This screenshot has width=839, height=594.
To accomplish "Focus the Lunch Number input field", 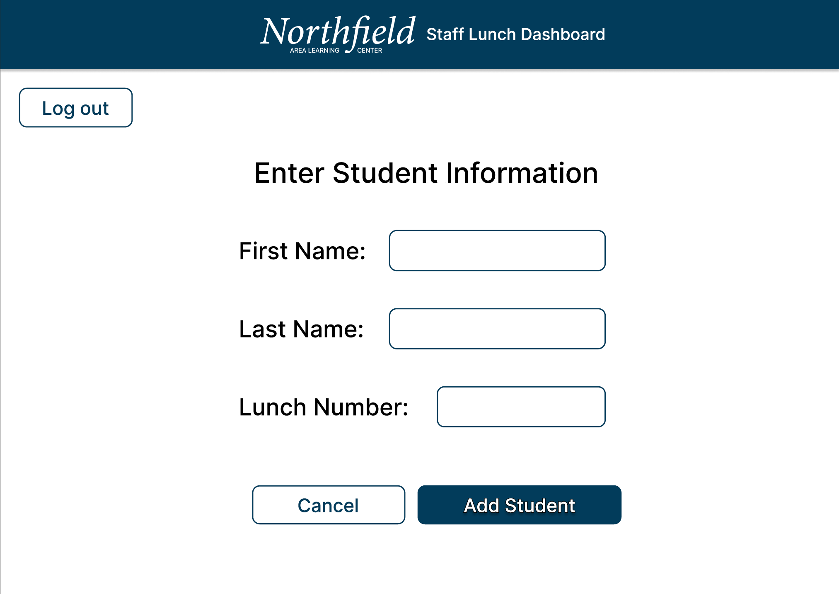I will click(x=521, y=407).
